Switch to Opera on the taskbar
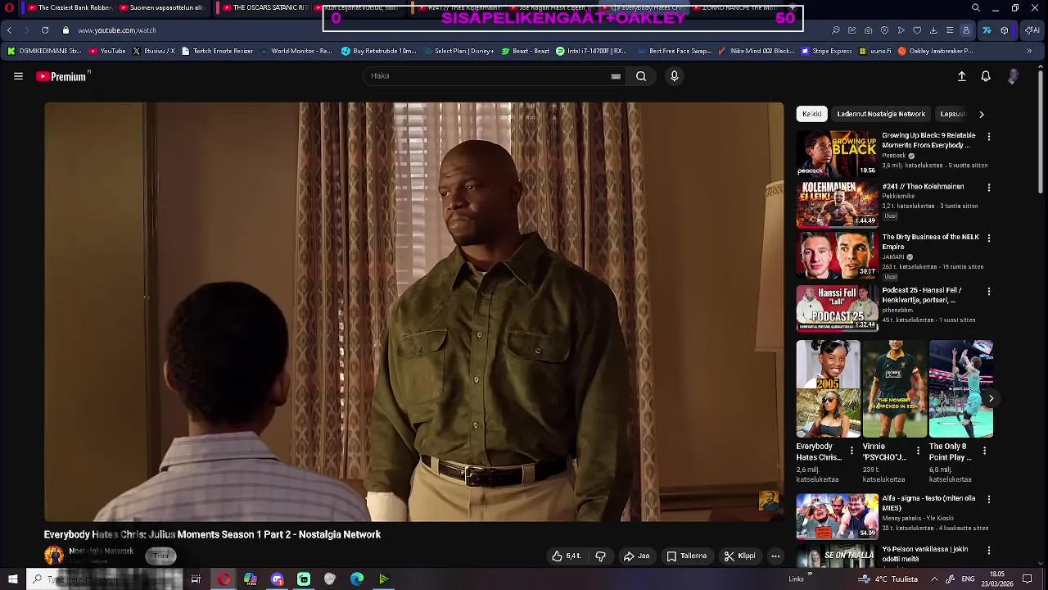 pos(224,579)
